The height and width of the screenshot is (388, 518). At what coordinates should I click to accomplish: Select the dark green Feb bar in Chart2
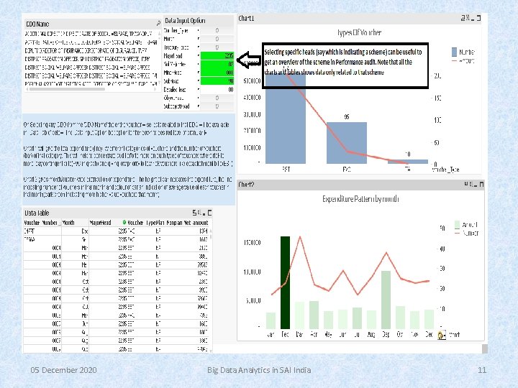click(x=285, y=282)
